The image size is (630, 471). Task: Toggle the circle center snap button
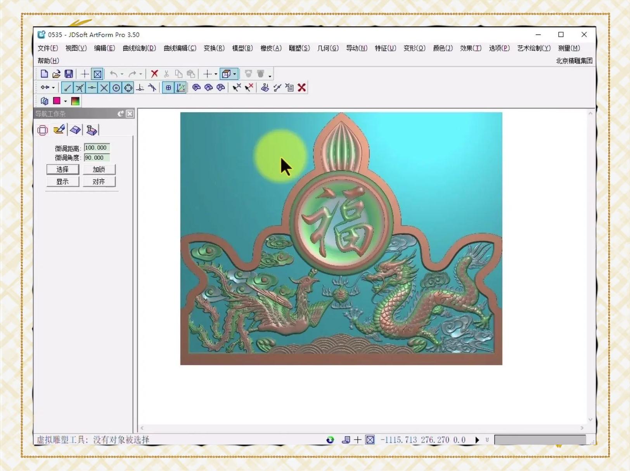pyautogui.click(x=116, y=88)
